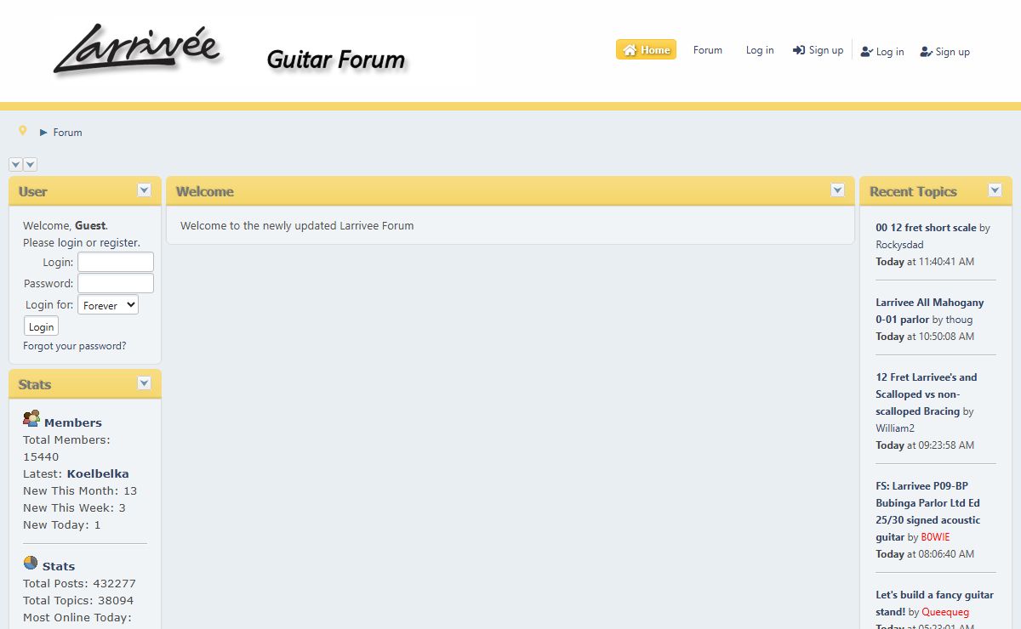
Task: Click the 'login' link in welcome text
Action: pos(71,243)
